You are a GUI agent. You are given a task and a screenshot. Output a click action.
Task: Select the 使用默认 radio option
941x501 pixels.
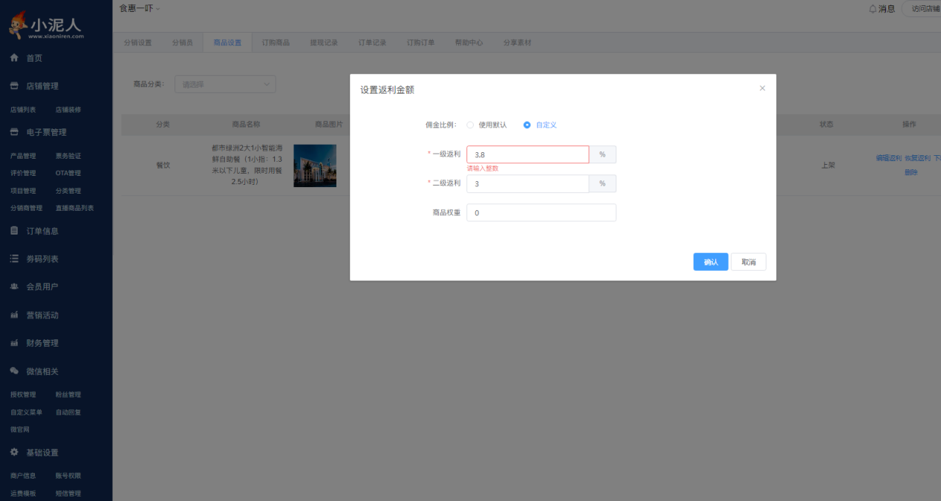pos(470,125)
